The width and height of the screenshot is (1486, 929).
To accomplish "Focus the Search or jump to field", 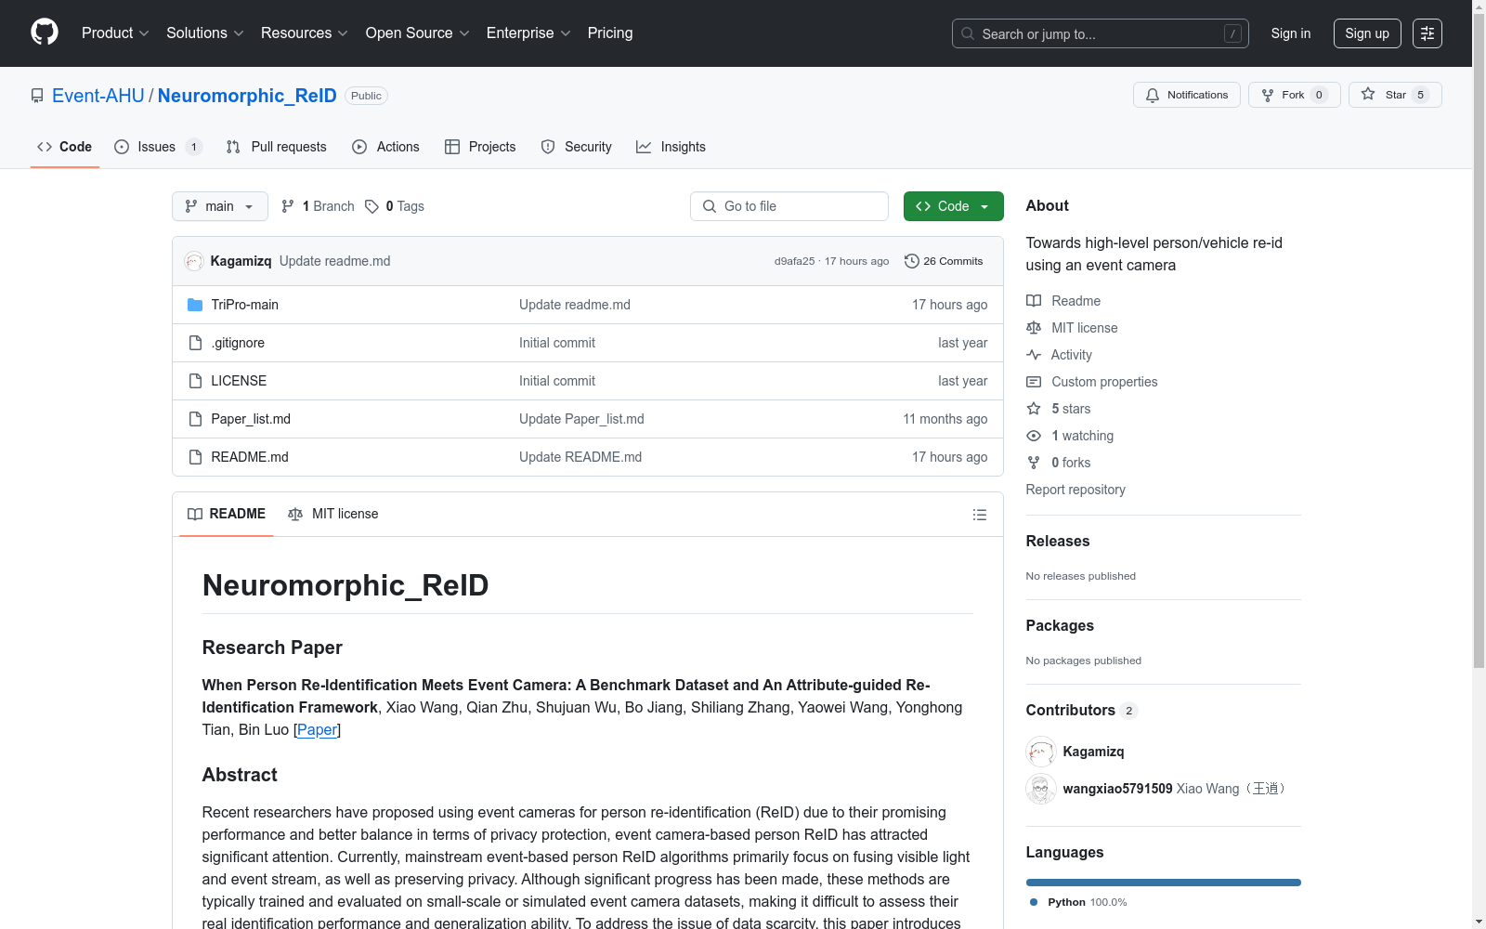I will [1101, 33].
